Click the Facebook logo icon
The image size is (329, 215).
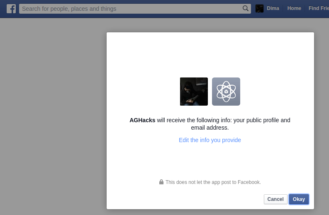[x=11, y=9]
